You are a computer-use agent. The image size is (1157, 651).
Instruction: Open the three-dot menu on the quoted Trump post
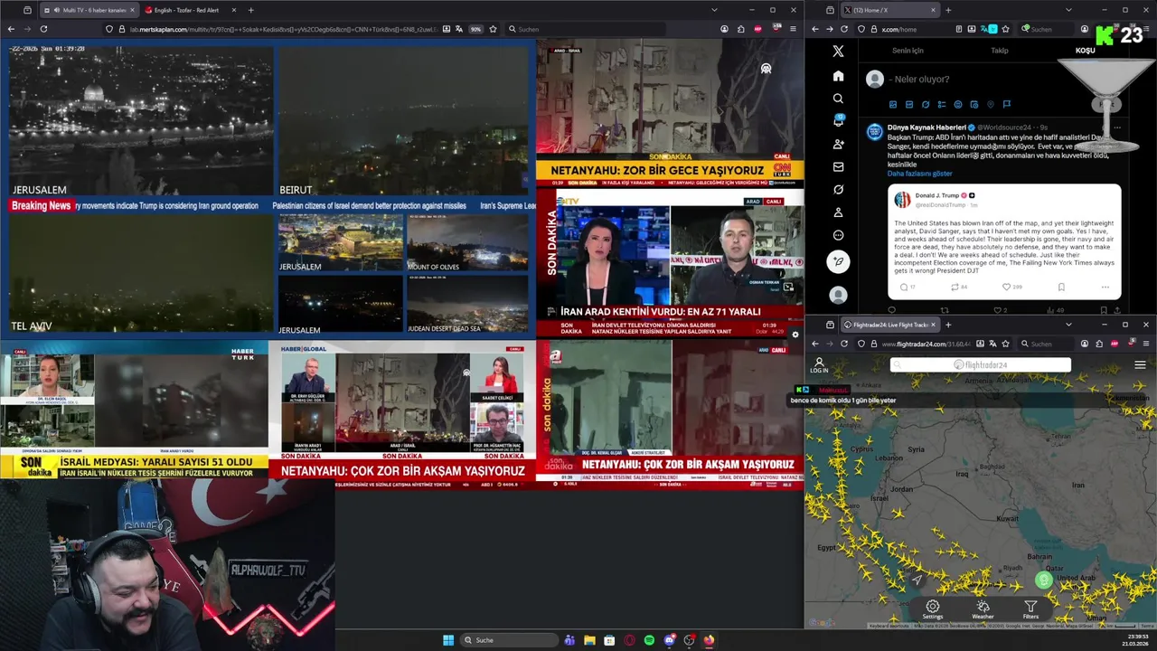coord(1105,288)
